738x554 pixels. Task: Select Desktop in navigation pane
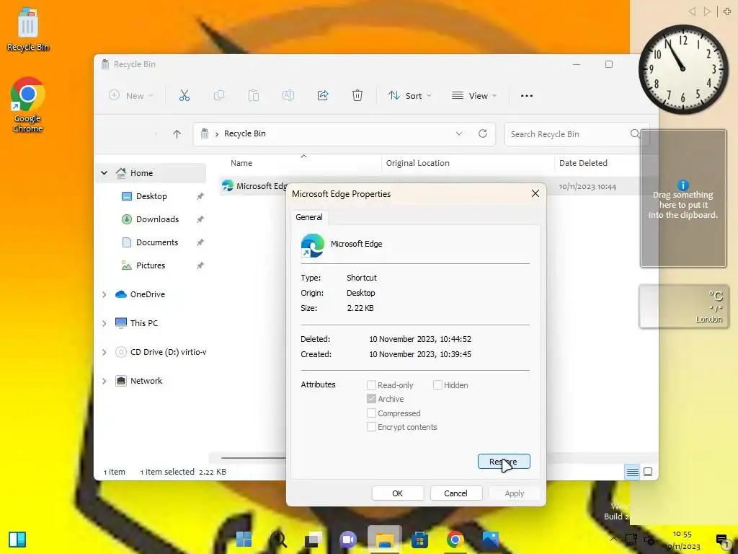152,196
